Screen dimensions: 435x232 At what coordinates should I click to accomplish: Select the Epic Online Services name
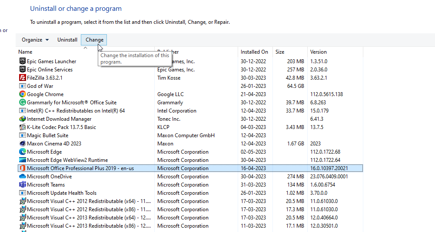pyautogui.click(x=50, y=70)
